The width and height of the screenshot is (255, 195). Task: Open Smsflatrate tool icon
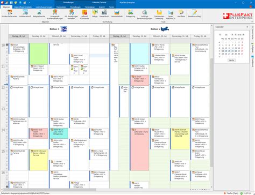(x=181, y=13)
